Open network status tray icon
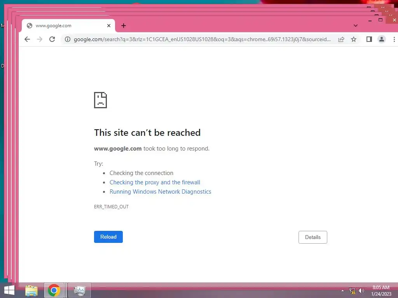This screenshot has width=398, height=298. click(352, 291)
